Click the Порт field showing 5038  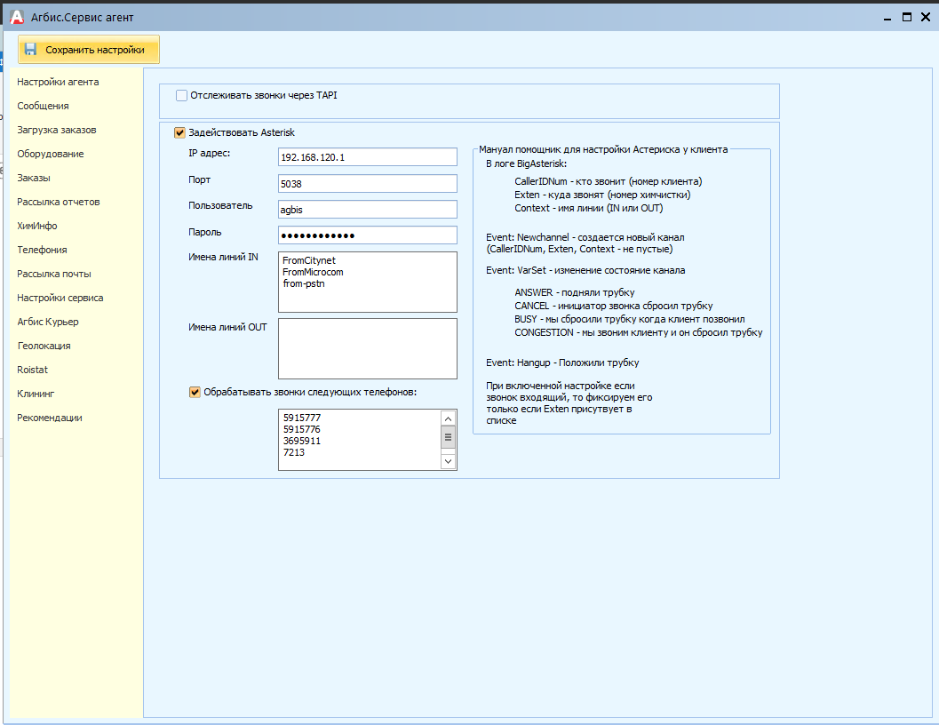[368, 183]
